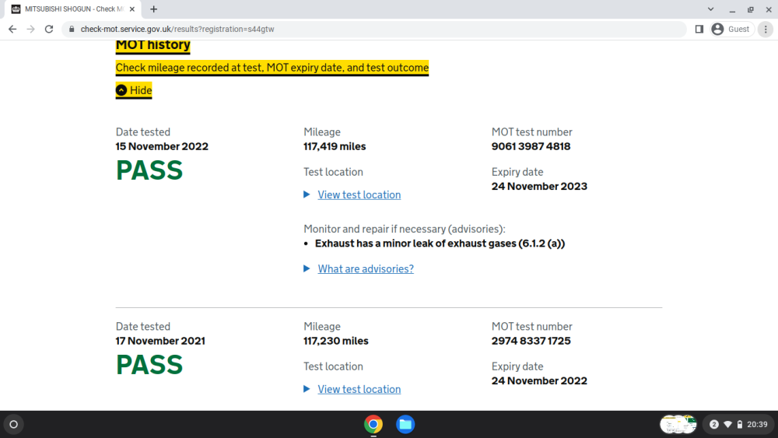Click the 117,419 miles value
This screenshot has height=438, width=778.
335,147
